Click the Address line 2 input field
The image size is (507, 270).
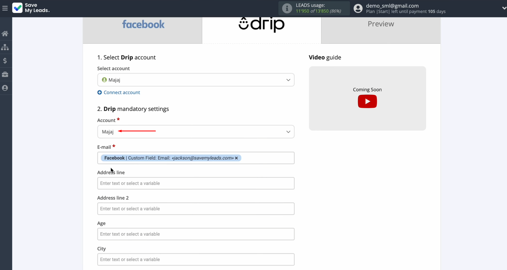click(x=196, y=209)
